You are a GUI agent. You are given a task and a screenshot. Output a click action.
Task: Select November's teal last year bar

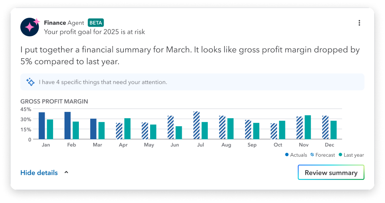(x=308, y=127)
